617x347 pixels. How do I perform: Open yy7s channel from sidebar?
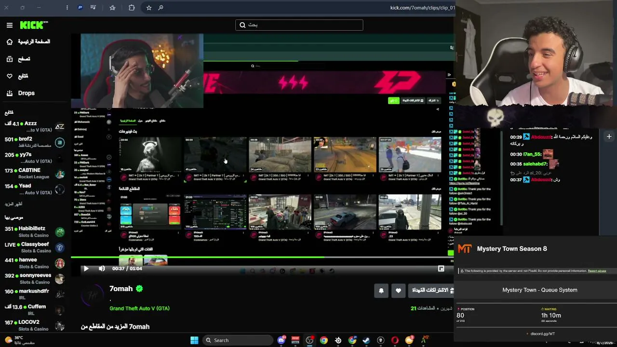click(x=35, y=158)
